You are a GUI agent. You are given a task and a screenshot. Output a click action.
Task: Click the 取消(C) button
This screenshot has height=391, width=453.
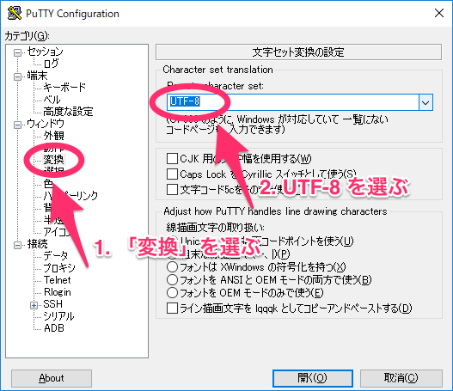coord(401,378)
